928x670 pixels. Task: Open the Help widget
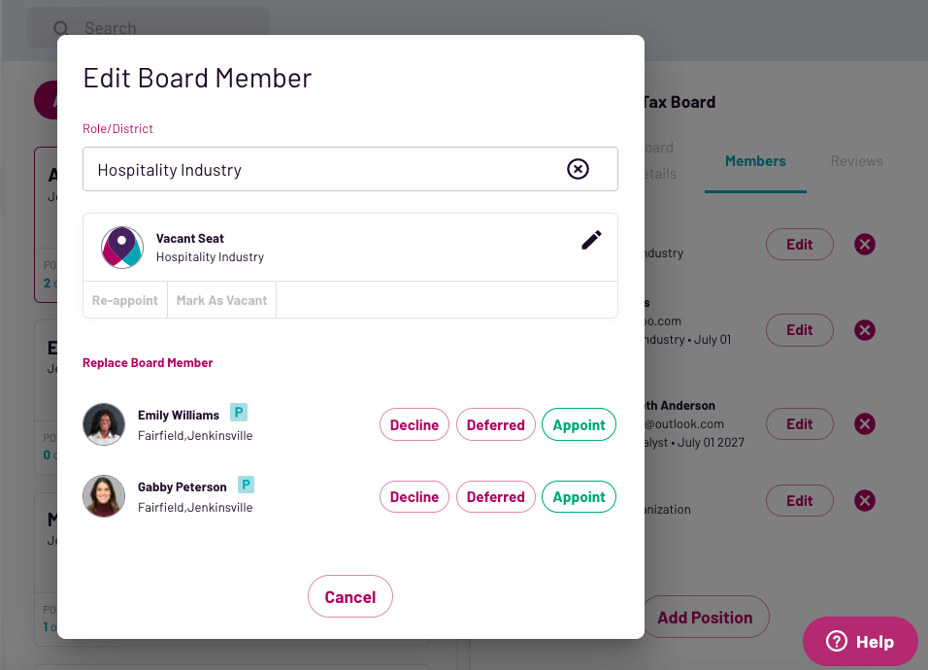coord(860,642)
